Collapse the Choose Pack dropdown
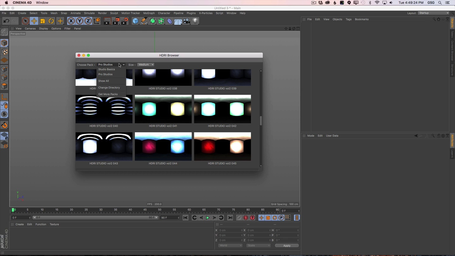 click(111, 64)
